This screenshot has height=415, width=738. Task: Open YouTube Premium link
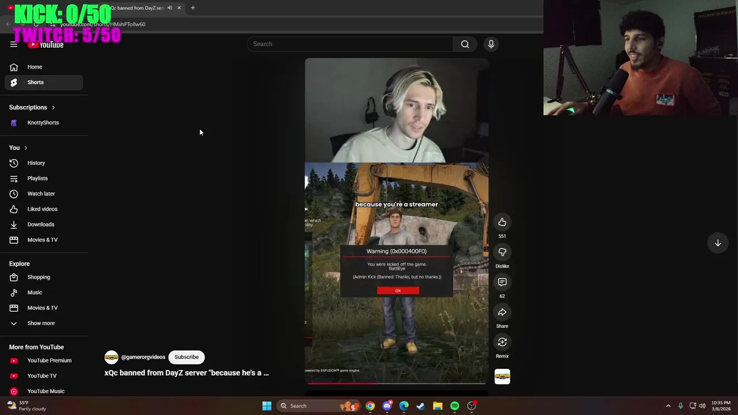click(x=44, y=361)
